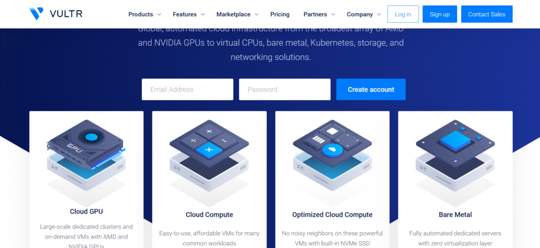Click the Contact Sales button

click(x=486, y=14)
